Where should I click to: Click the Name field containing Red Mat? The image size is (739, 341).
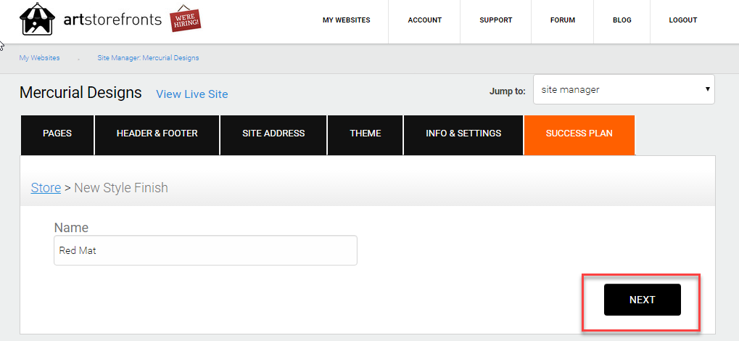point(205,250)
